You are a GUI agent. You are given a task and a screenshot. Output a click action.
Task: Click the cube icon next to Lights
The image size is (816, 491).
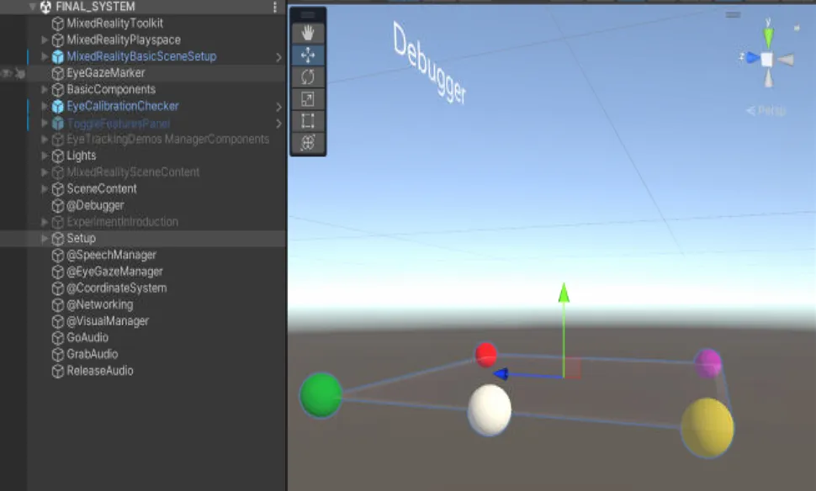(58, 156)
